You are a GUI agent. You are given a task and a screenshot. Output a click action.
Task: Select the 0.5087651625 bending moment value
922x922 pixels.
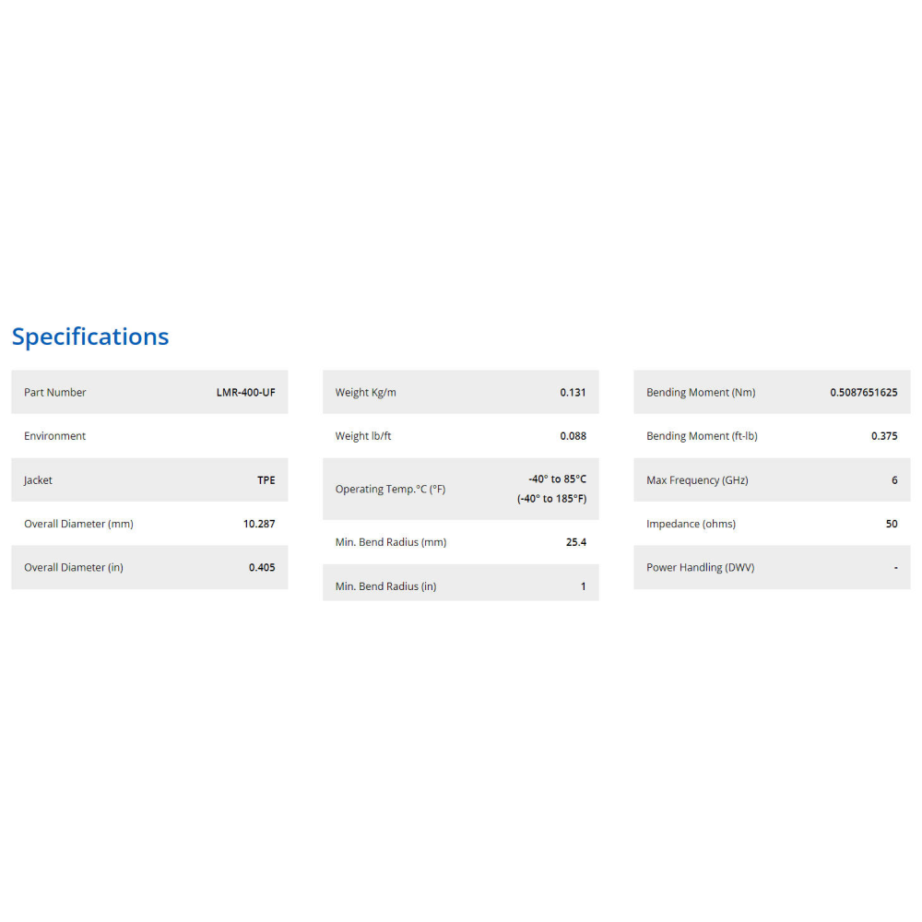pos(863,392)
